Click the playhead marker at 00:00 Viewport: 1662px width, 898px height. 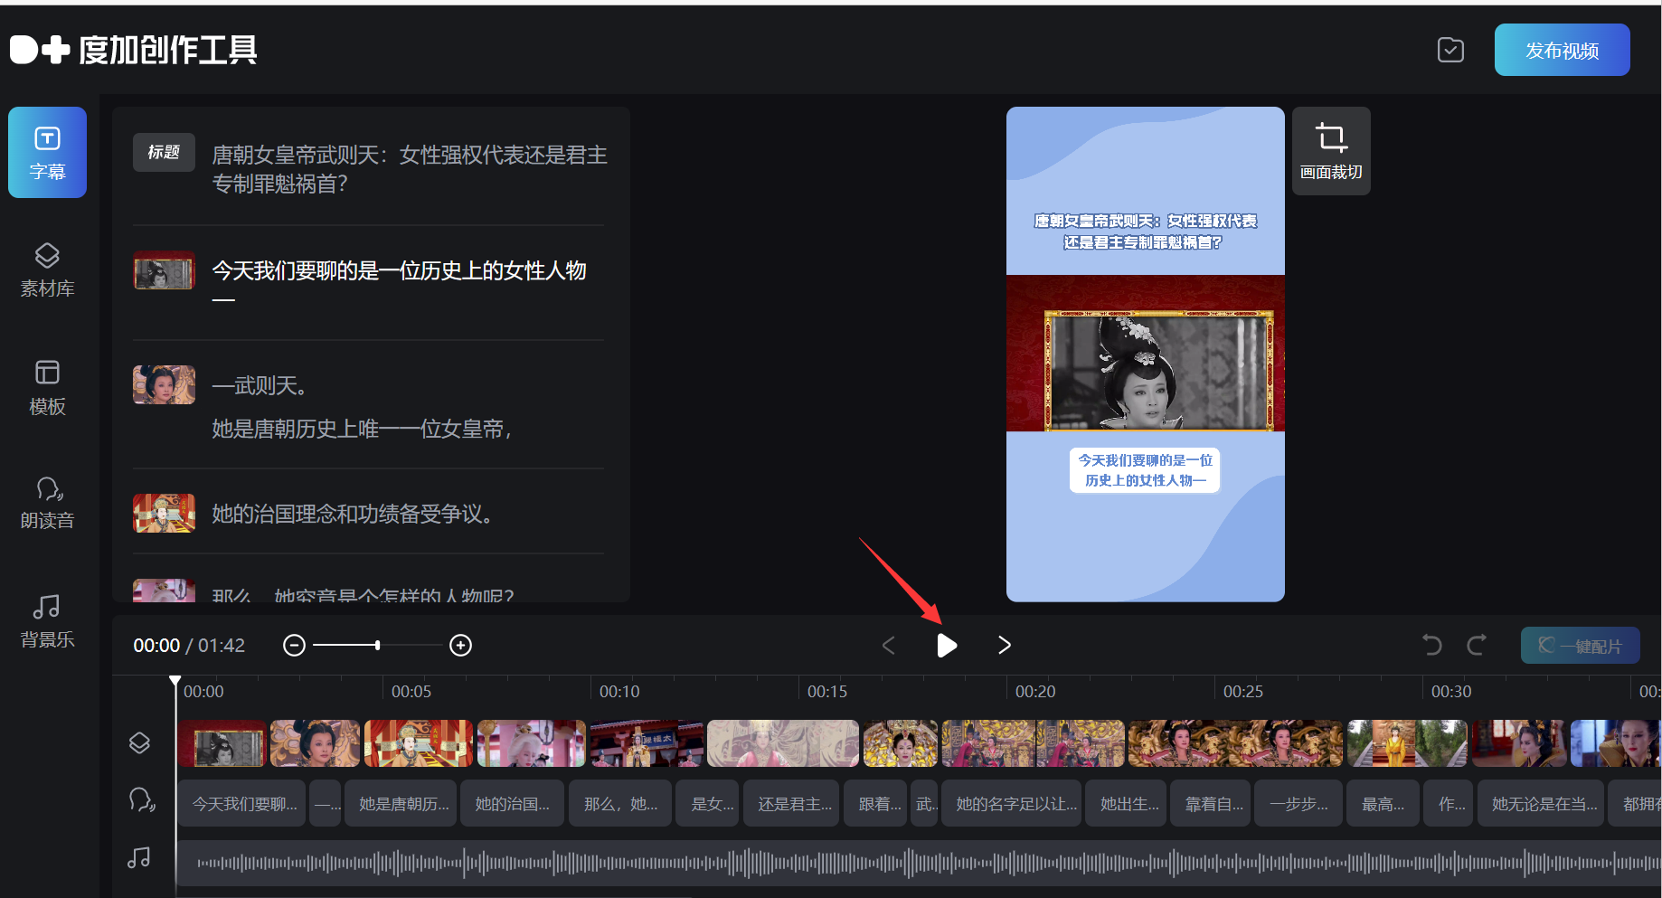pyautogui.click(x=175, y=681)
